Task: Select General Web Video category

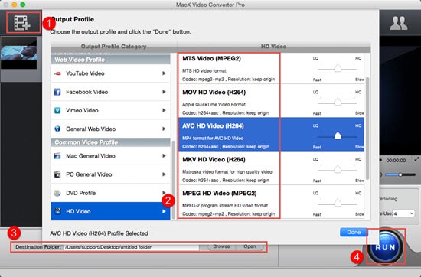Action: 110,129
